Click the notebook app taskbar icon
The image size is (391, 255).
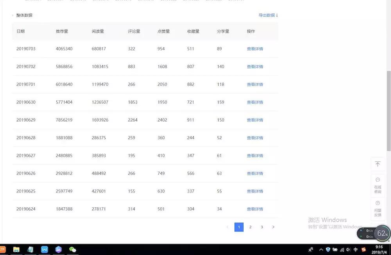pos(30,249)
